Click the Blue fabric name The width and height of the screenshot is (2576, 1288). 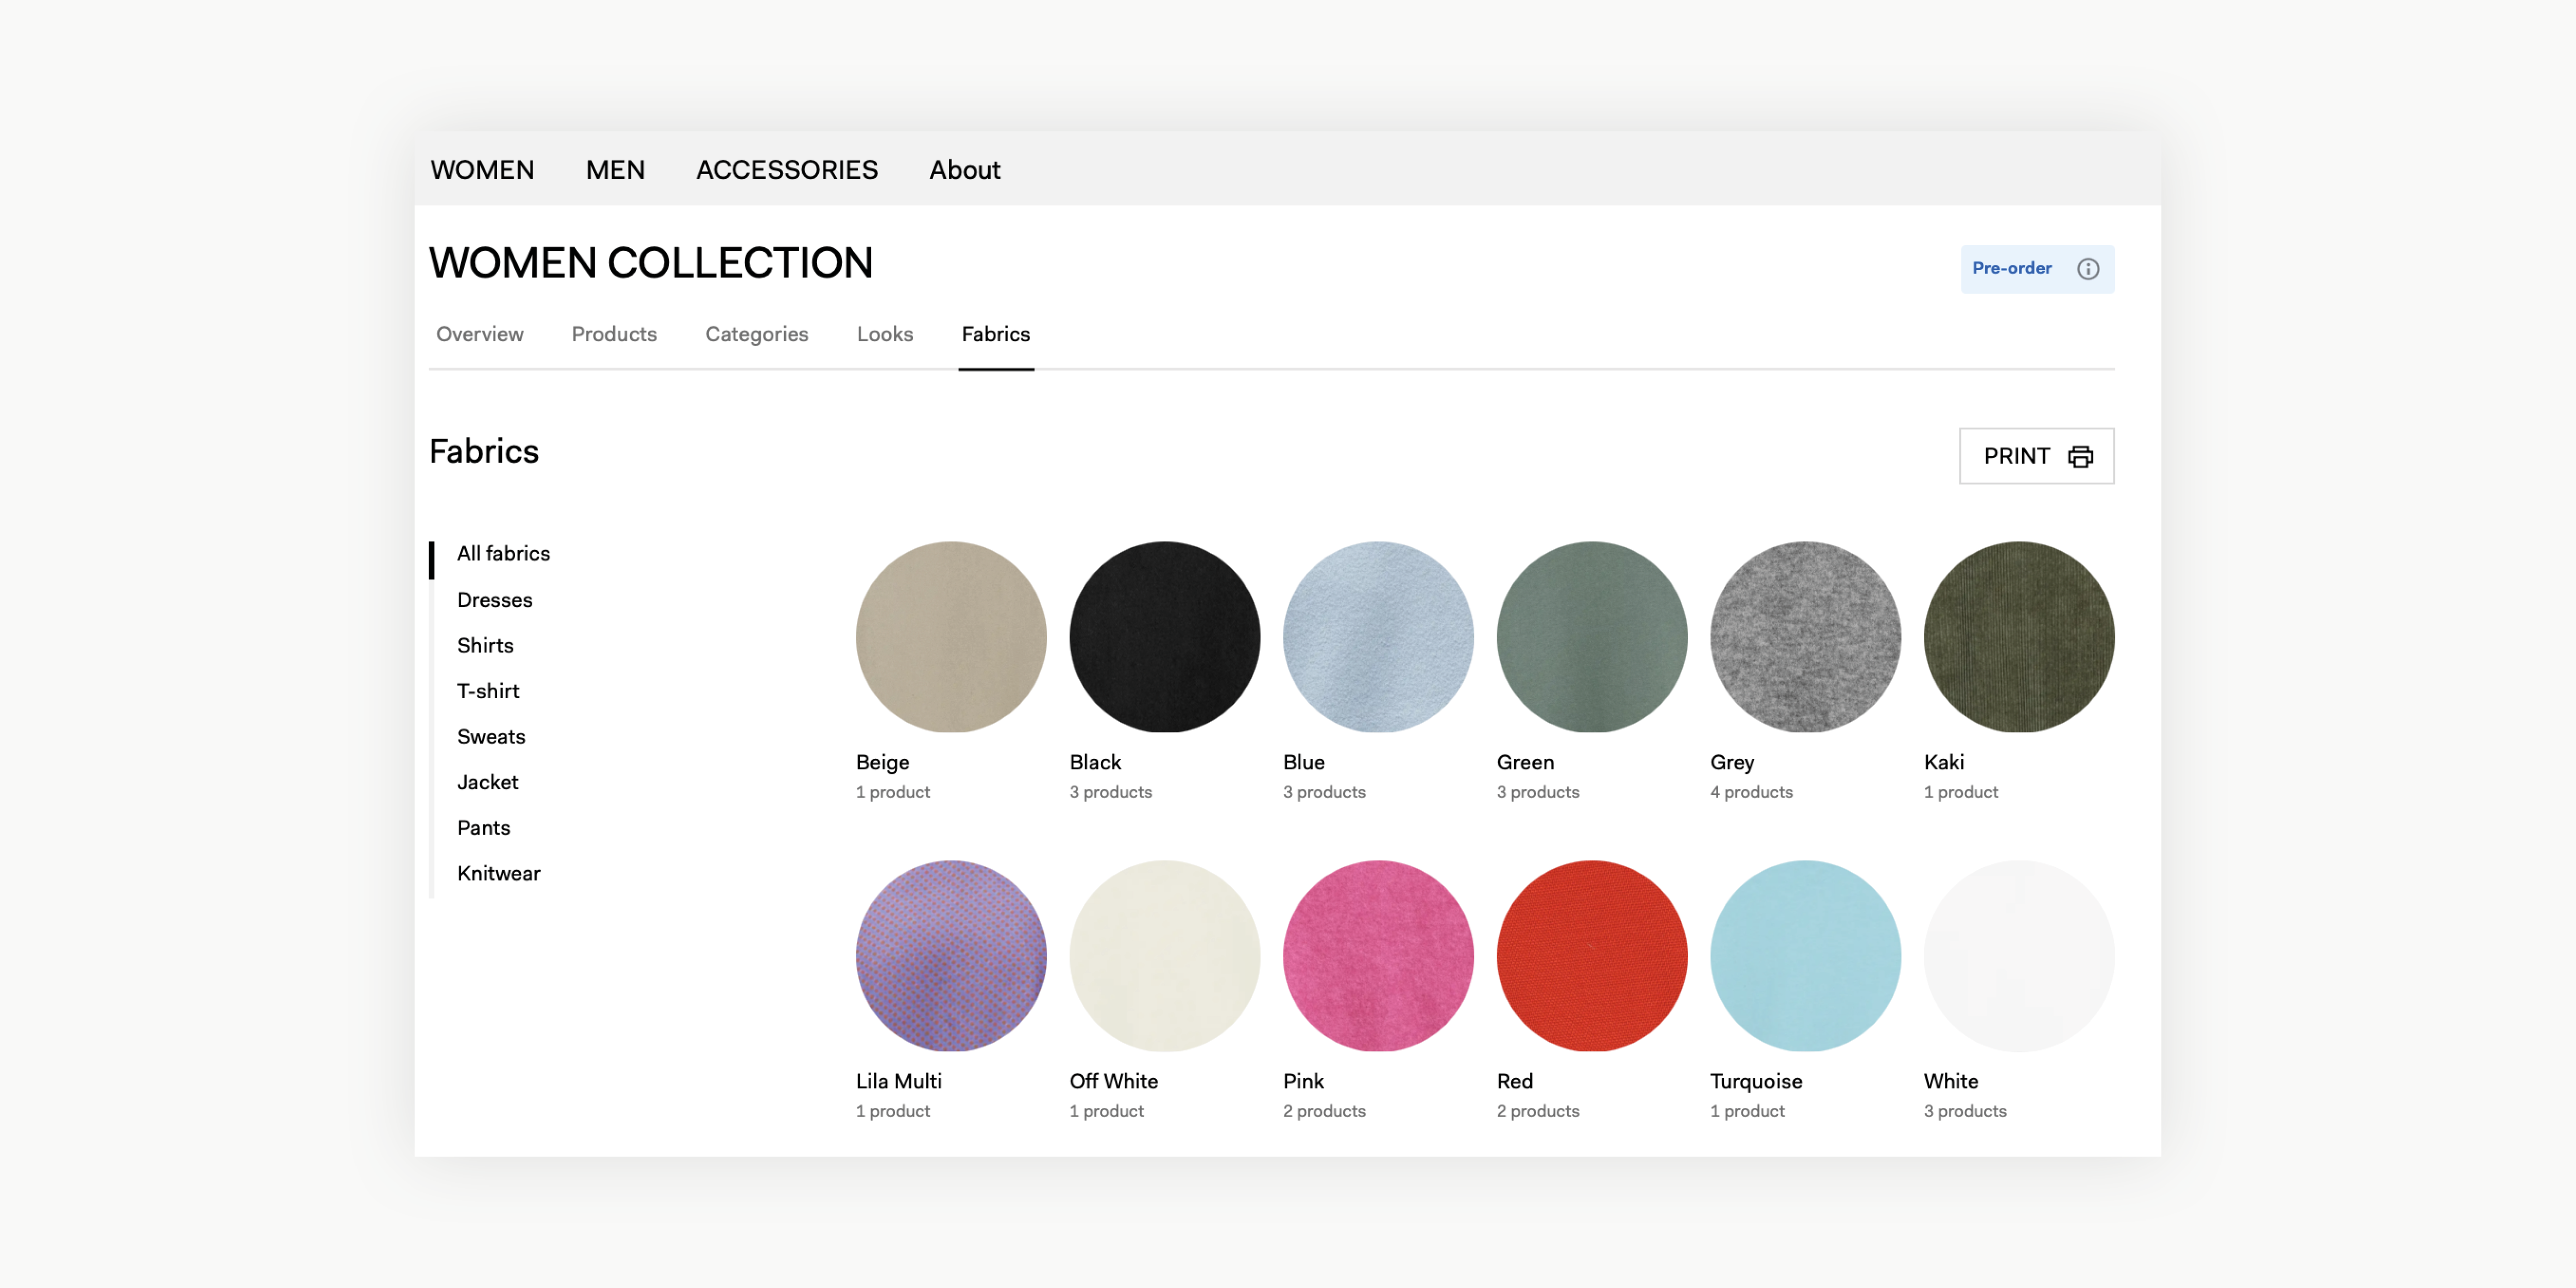[x=1303, y=762]
